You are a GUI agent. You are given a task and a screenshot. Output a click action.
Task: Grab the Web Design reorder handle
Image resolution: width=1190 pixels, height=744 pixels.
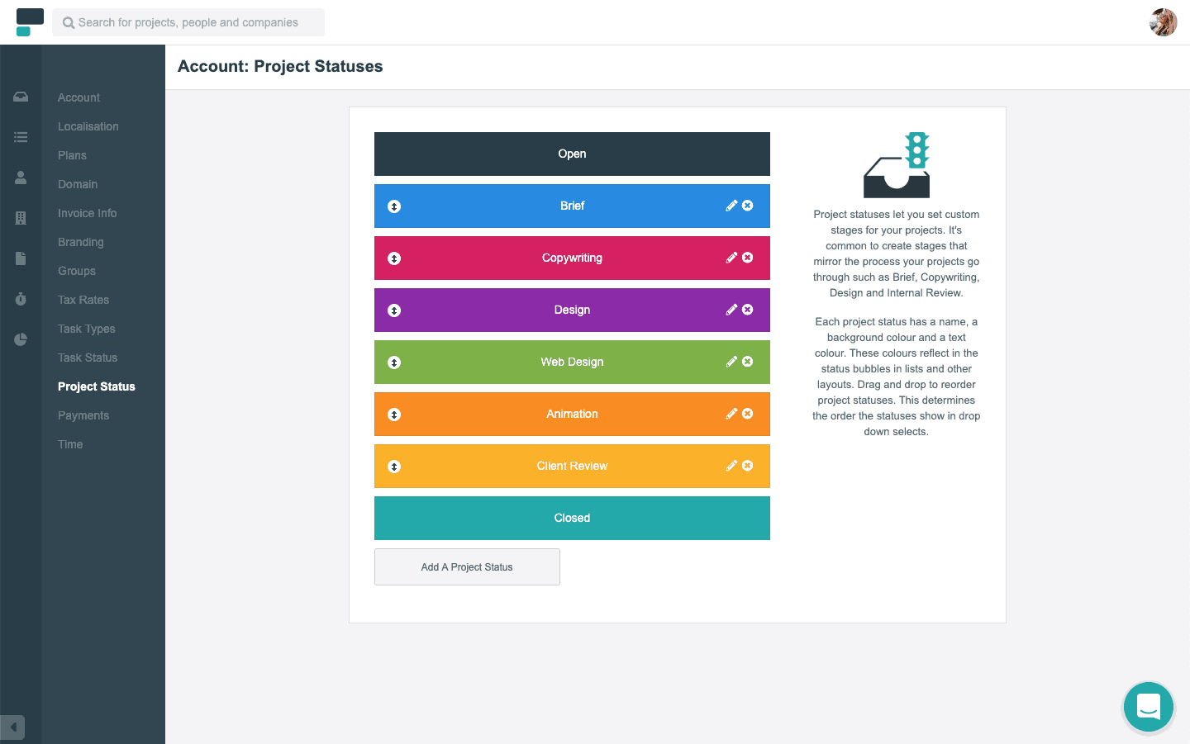coord(394,363)
